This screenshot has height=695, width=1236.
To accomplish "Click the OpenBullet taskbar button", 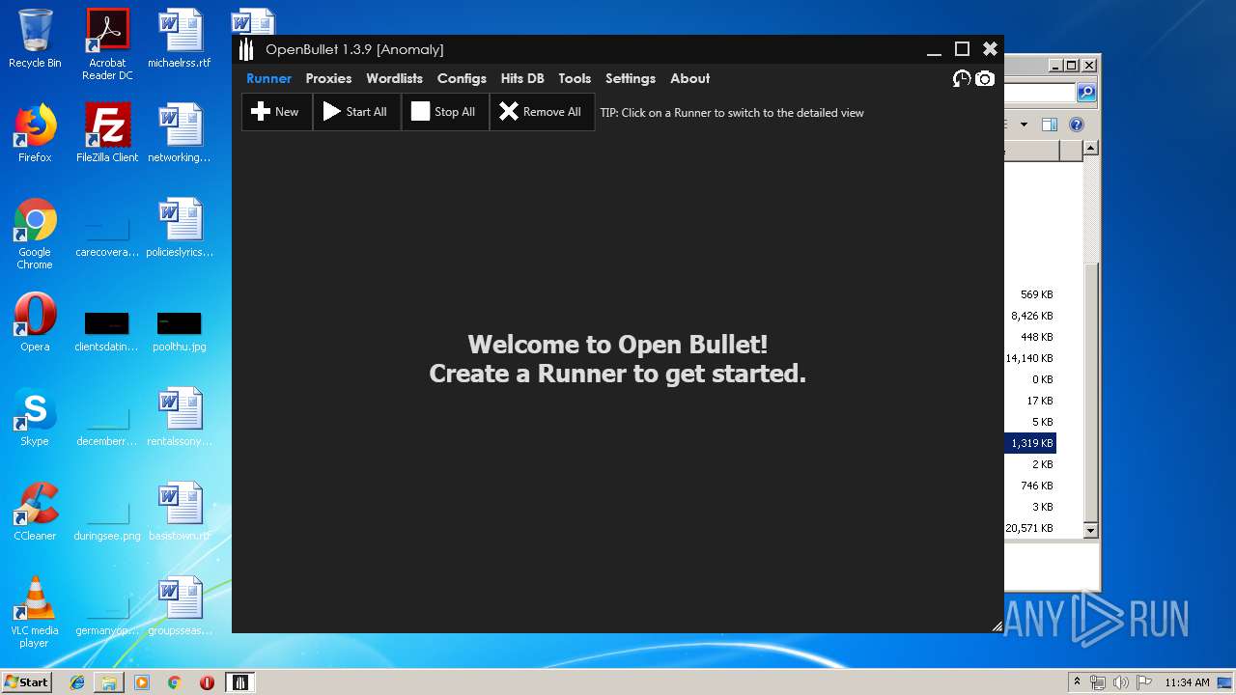I will click(240, 682).
